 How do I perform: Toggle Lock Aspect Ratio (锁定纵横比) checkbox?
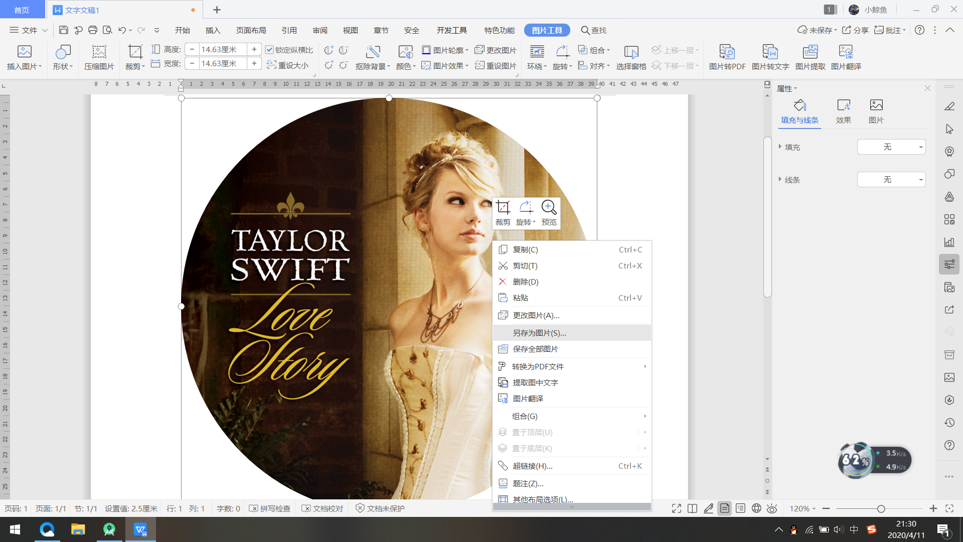(269, 50)
